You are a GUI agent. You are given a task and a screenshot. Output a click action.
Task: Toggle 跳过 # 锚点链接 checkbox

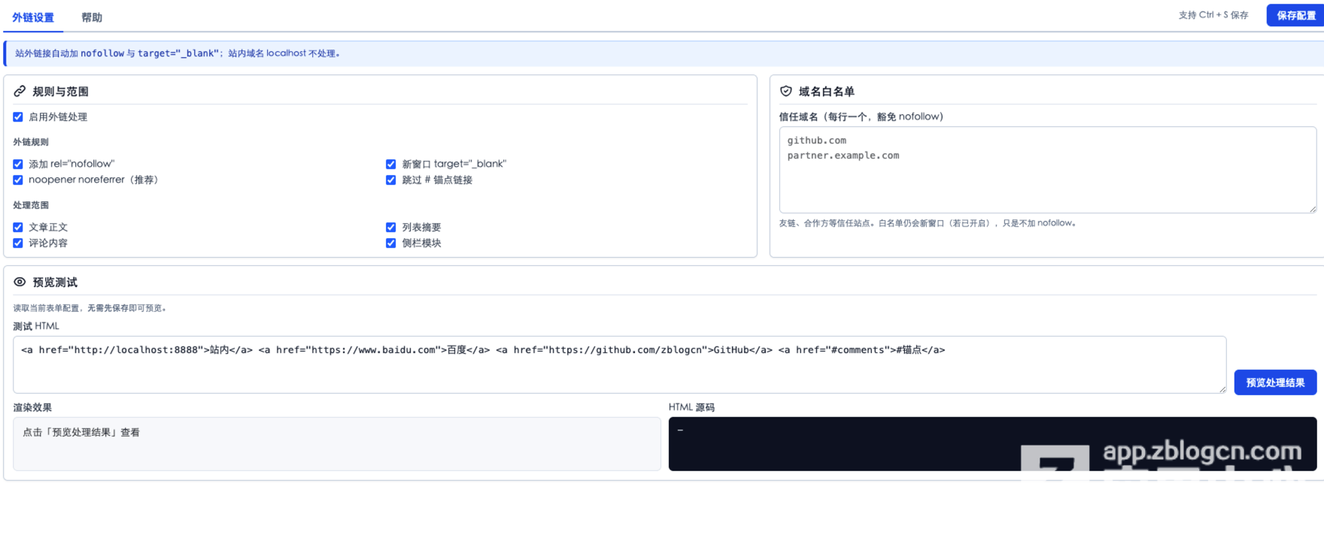pyautogui.click(x=391, y=180)
